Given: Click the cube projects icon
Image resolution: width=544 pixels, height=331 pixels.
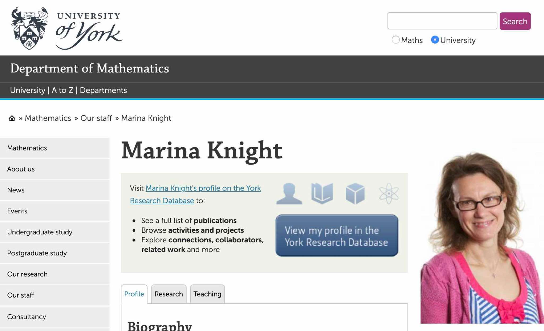Looking at the screenshot, I should coord(355,194).
